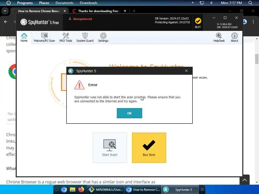Click the Start Scan! tile
Viewport: 259px width, 194px height.
(110, 148)
